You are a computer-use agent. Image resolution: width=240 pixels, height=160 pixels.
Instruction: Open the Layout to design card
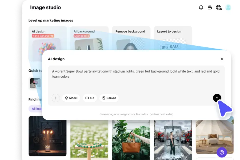[173, 38]
